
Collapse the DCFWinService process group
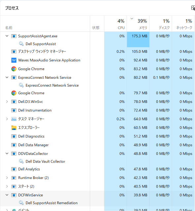tap(7, 195)
